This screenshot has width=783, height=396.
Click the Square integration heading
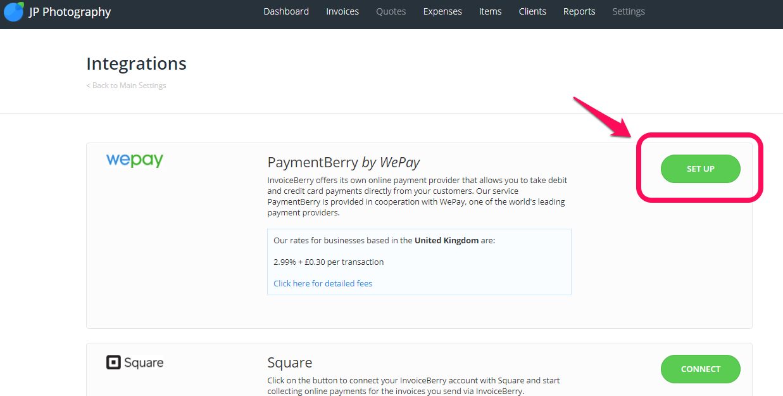[290, 362]
